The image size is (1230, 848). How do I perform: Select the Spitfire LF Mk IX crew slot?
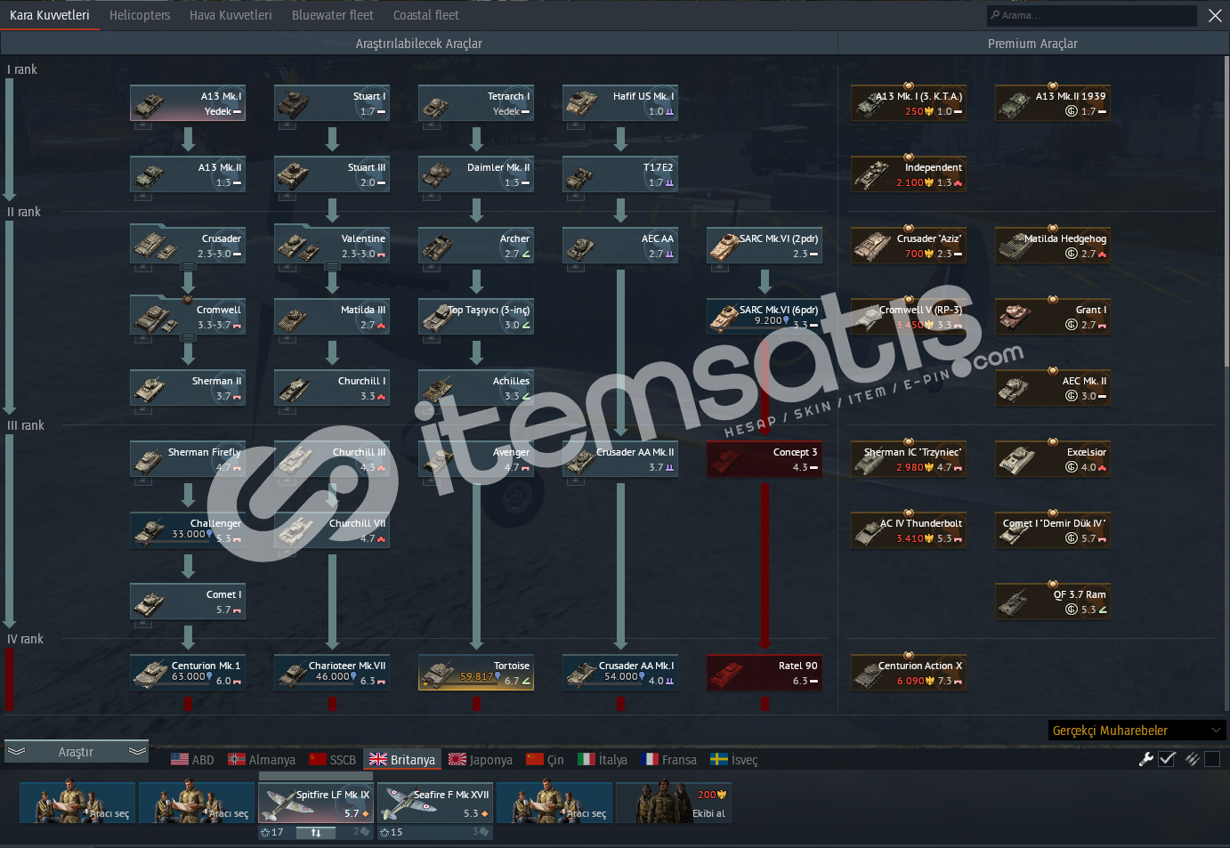click(316, 803)
